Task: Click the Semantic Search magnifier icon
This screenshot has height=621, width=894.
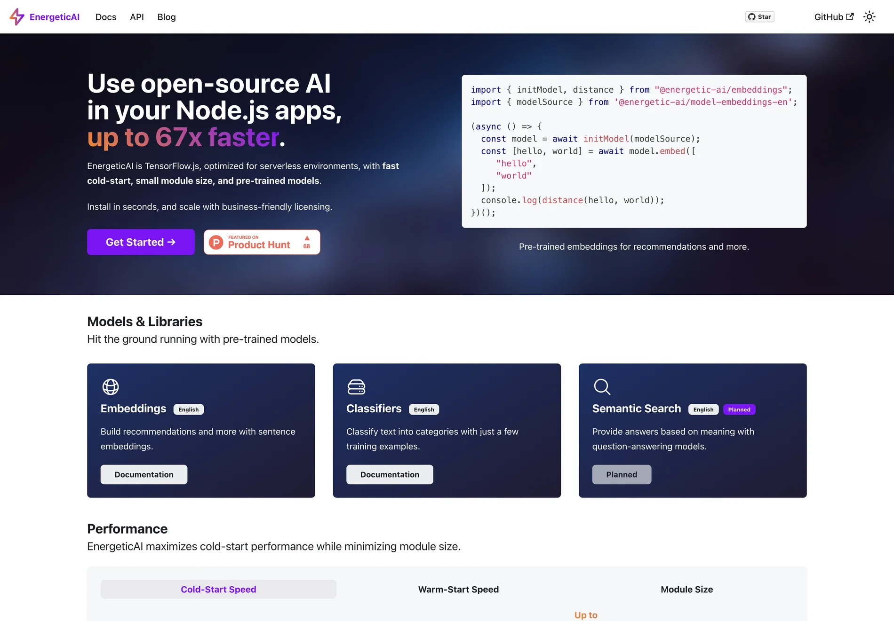Action: coord(602,387)
